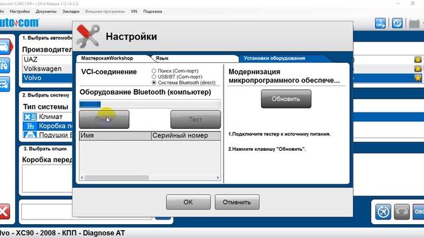
Task: Click the star icon beside UAZ row
Action: (418, 59)
